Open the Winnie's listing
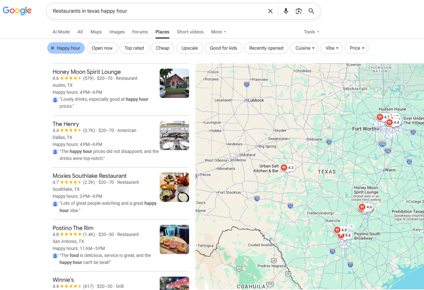Image resolution: width=424 pixels, height=290 pixels. pos(63,280)
